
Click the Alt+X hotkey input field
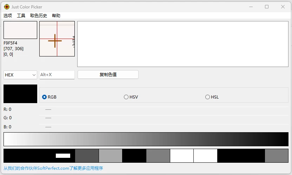pyautogui.click(x=57, y=75)
